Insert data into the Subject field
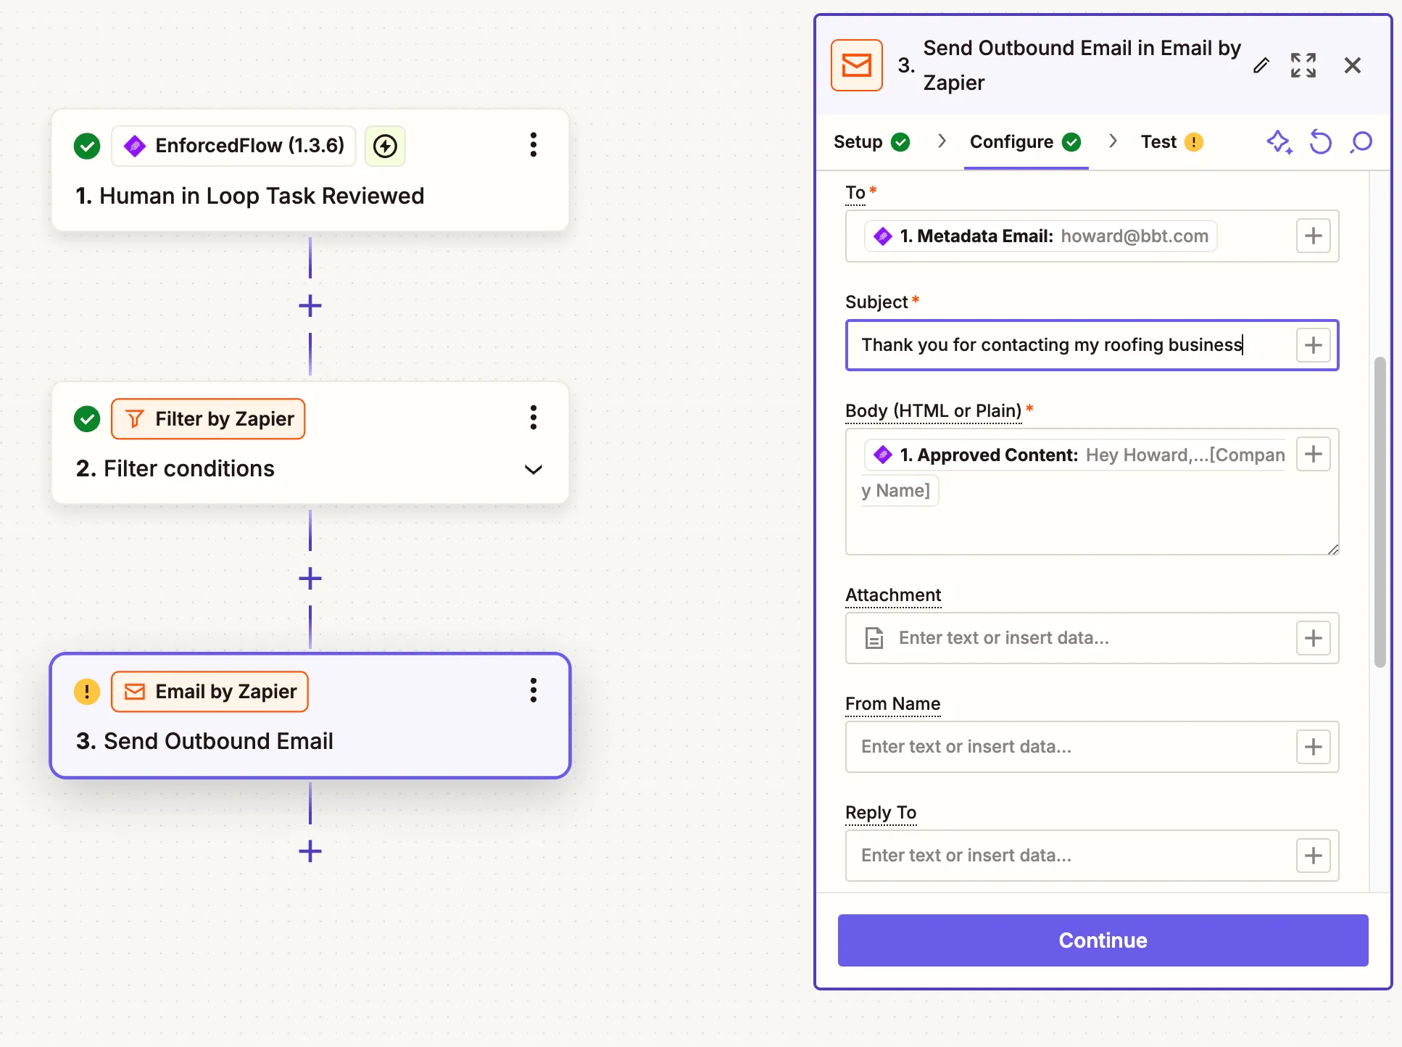This screenshot has height=1047, width=1402. (1313, 345)
